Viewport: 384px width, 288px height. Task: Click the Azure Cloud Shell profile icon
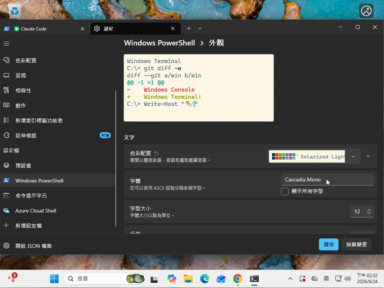[x=6, y=211]
